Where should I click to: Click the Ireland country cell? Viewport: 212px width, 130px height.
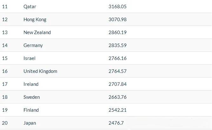click(31, 84)
